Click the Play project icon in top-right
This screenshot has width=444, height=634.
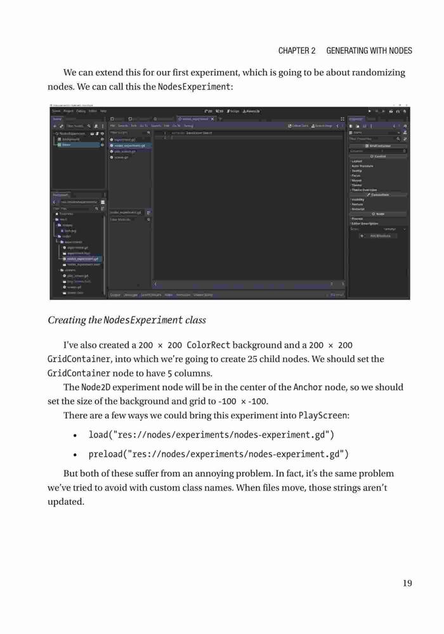click(x=370, y=111)
